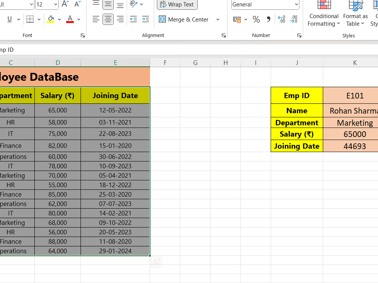Open Conditional Formatting menu
The width and height of the screenshot is (378, 283).
pyautogui.click(x=324, y=14)
